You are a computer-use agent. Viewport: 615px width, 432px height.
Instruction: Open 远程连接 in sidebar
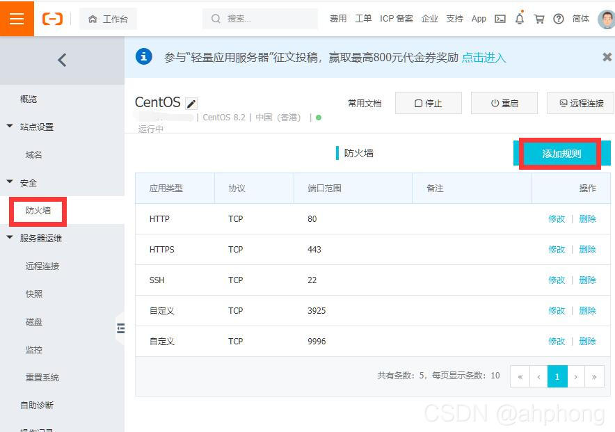tap(42, 266)
